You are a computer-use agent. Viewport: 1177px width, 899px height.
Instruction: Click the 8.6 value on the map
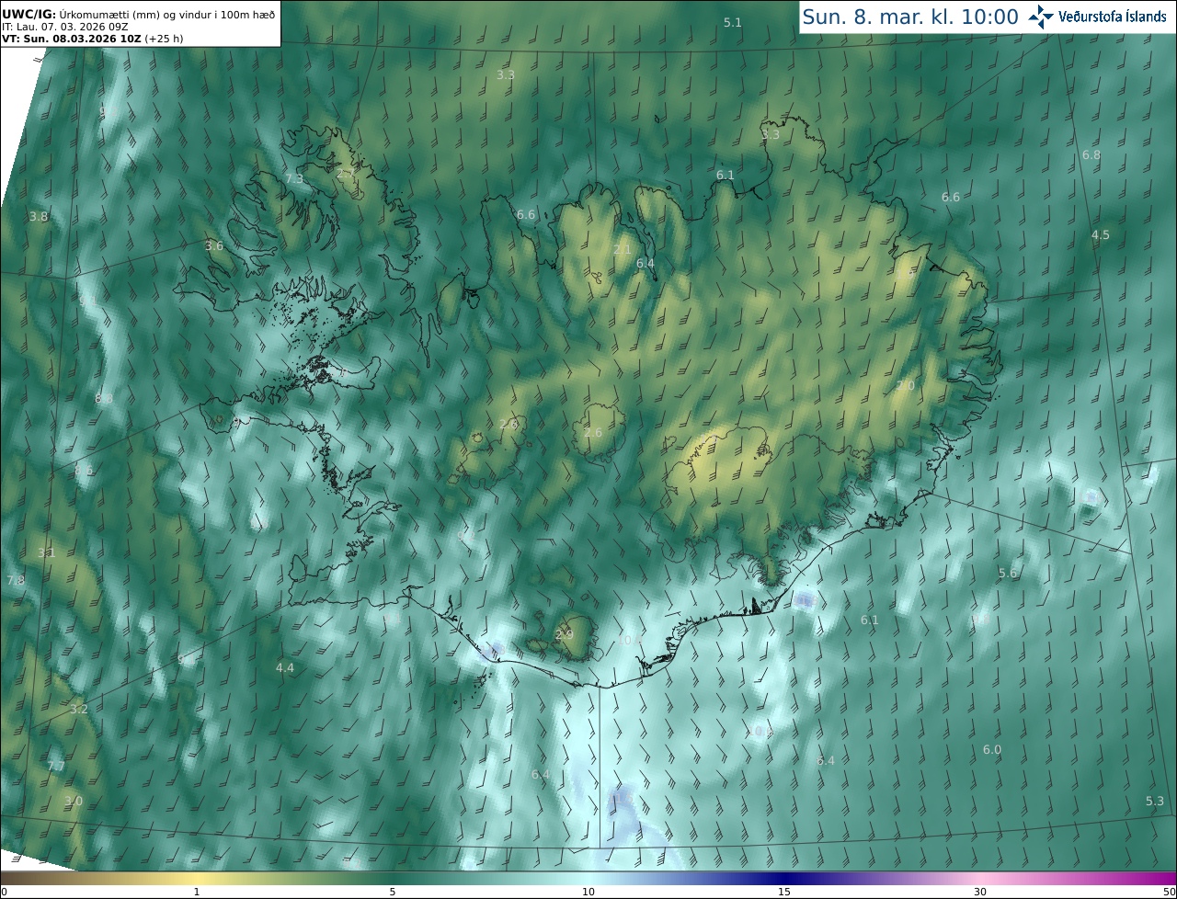point(84,471)
